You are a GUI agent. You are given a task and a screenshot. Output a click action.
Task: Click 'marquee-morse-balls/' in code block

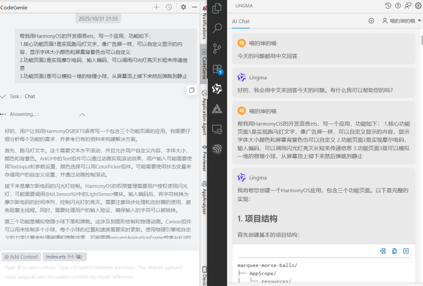click(x=267, y=265)
